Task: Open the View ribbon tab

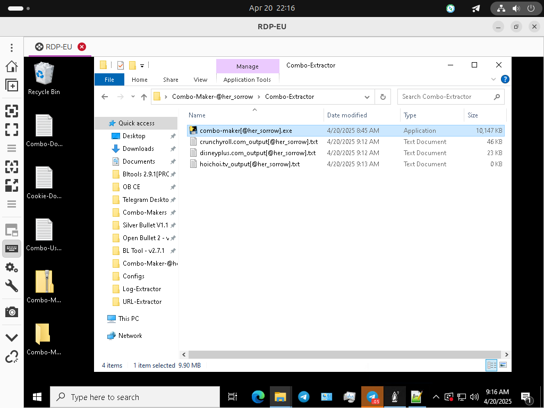Action: point(200,80)
